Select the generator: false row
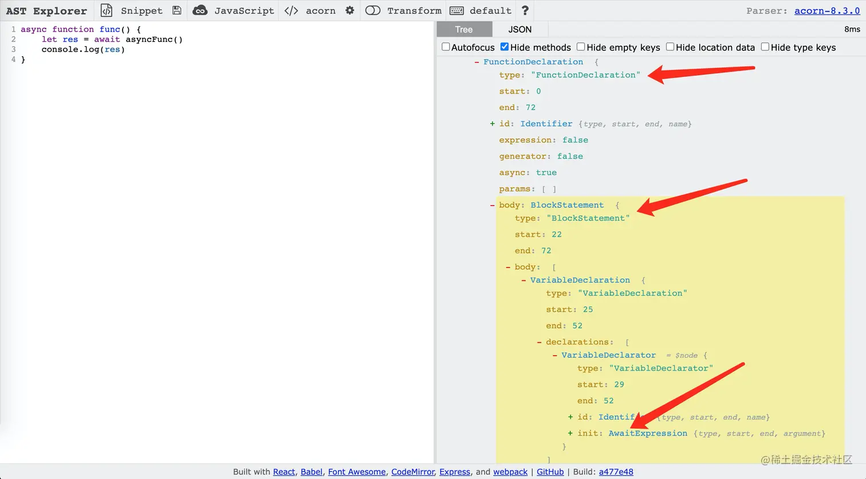Screen dimensions: 866x479 click(x=541, y=156)
